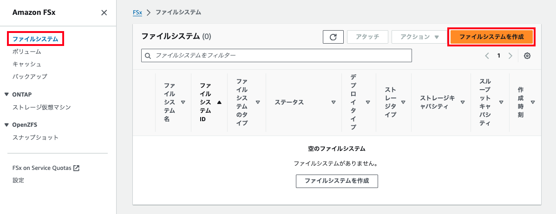Open 設定 in sidebar
This screenshot has width=556, height=214.
pos(18,180)
